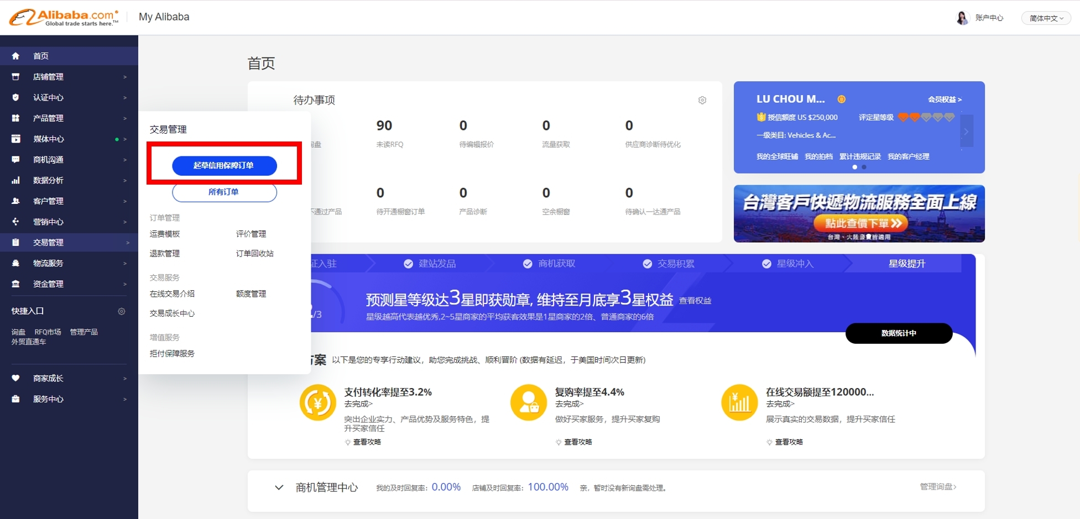The height and width of the screenshot is (519, 1080).
Task: Select the 媒体中心 sidebar icon
Action: coord(15,139)
